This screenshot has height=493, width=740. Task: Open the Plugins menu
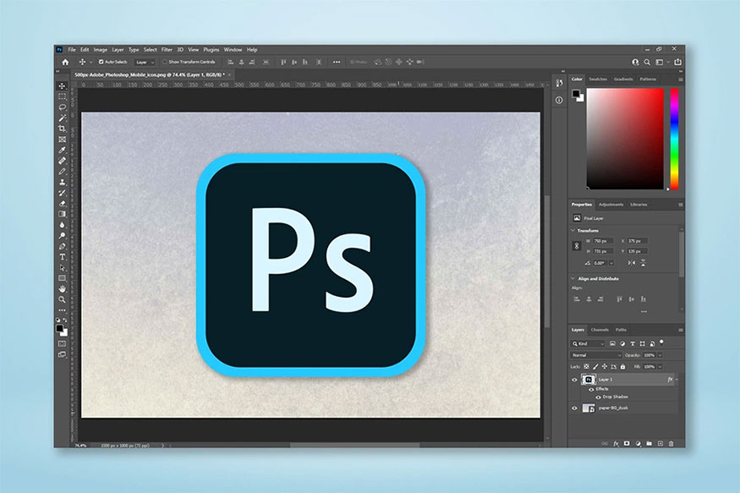211,50
